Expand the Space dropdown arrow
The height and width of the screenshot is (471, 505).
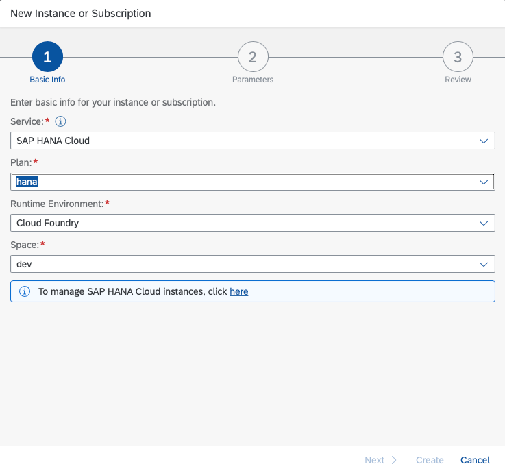pos(484,265)
